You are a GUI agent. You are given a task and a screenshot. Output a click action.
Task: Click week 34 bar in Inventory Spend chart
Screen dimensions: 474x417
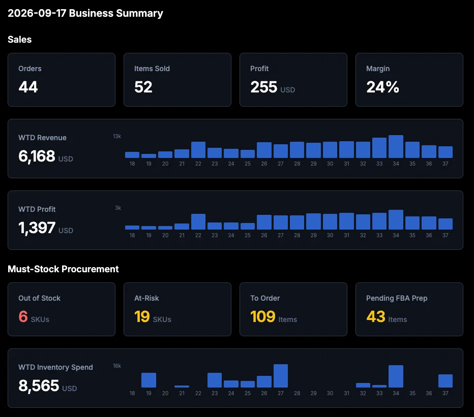pyautogui.click(x=396, y=376)
